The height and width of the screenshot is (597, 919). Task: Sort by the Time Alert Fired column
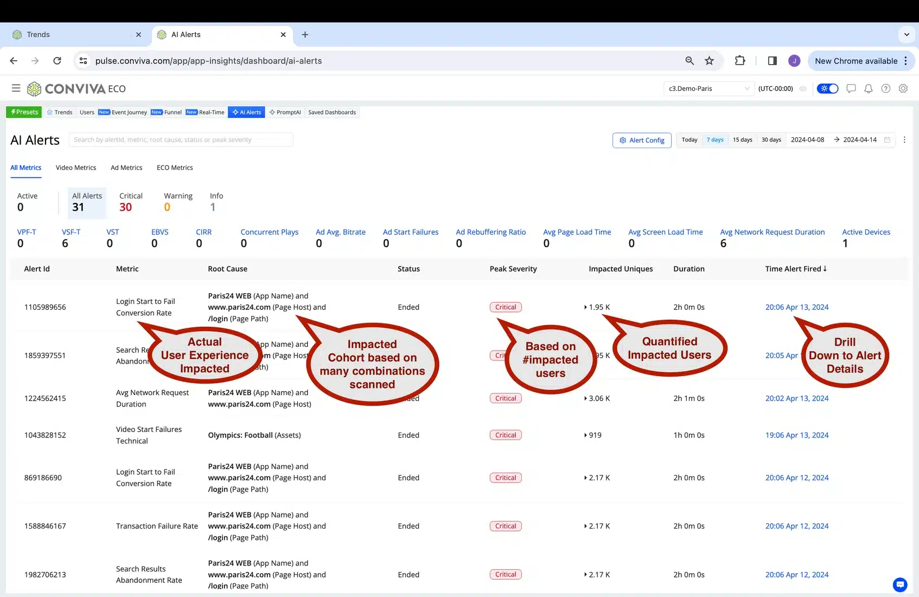pyautogui.click(x=796, y=269)
